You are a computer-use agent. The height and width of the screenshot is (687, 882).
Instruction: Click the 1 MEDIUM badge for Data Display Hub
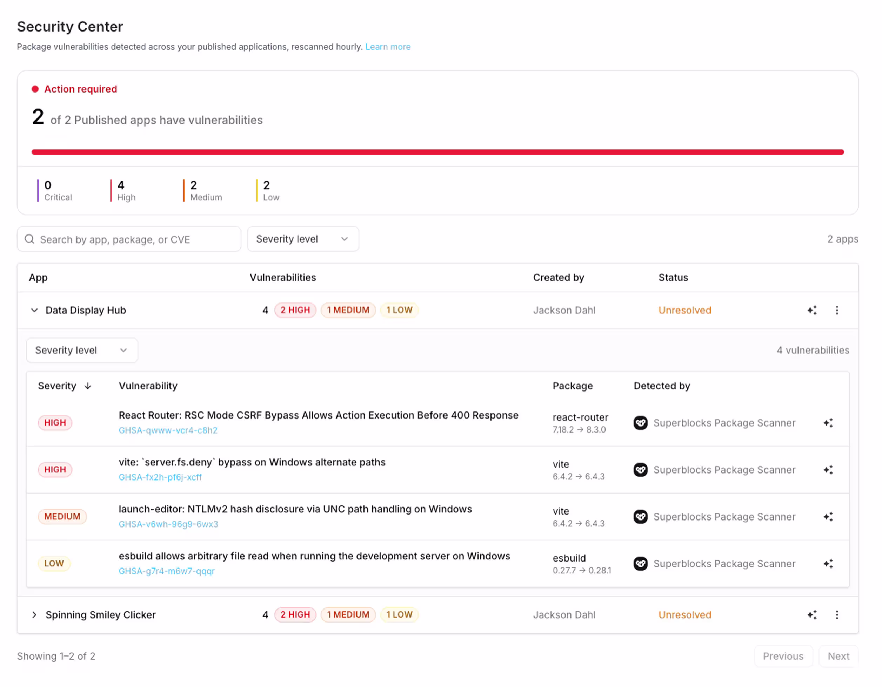click(x=348, y=310)
